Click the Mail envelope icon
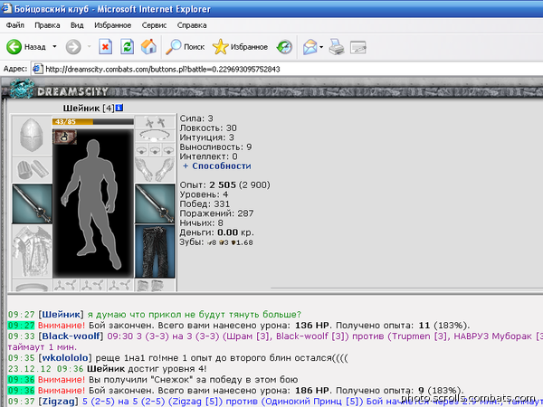The width and height of the screenshot is (543, 407). click(x=310, y=47)
